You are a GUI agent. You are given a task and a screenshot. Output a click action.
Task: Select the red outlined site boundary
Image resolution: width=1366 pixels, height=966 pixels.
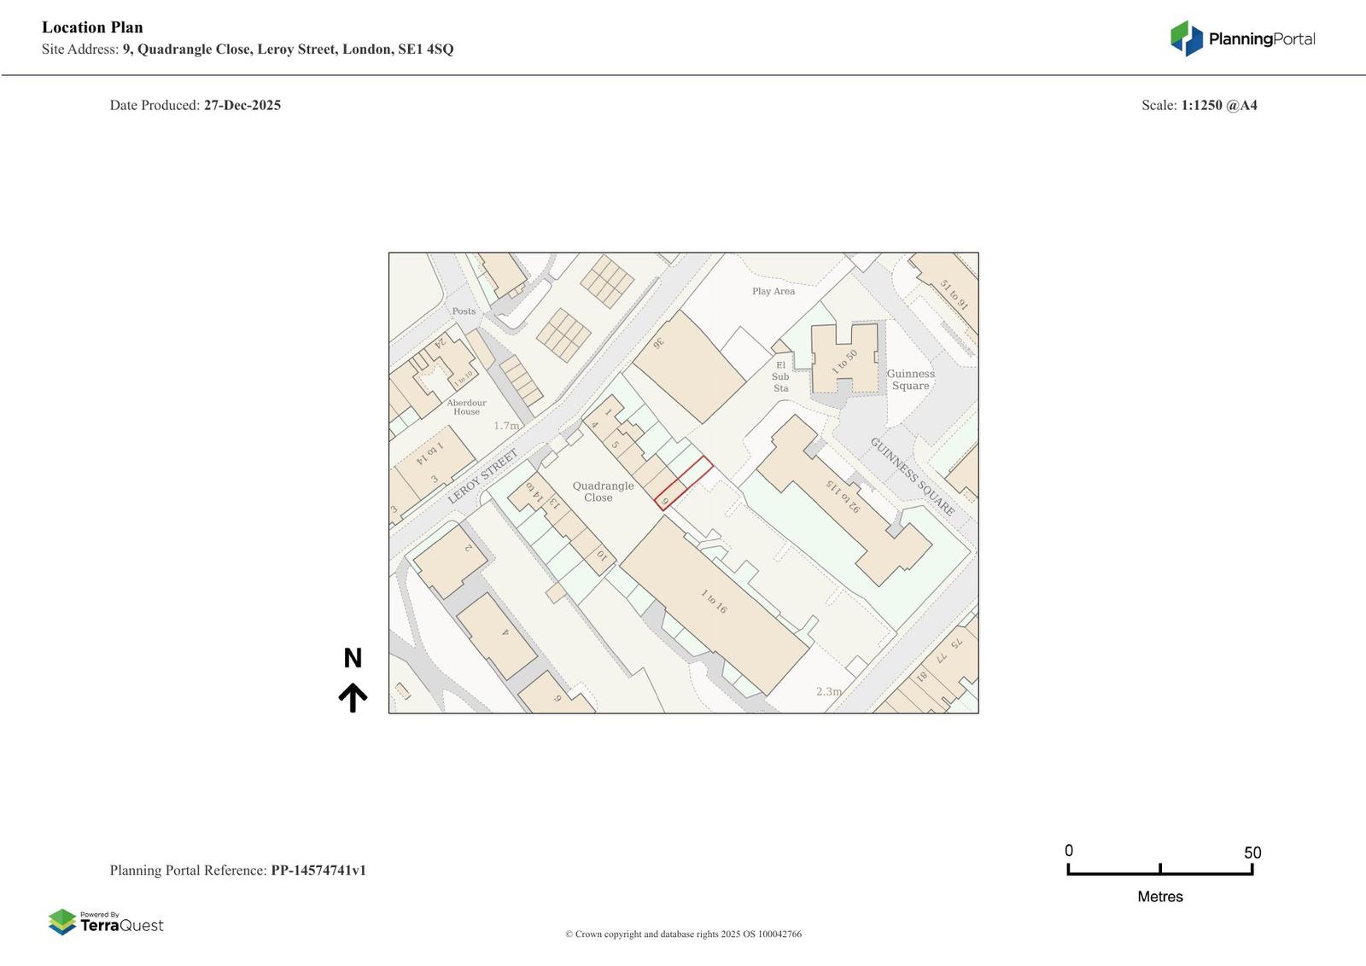point(684,483)
